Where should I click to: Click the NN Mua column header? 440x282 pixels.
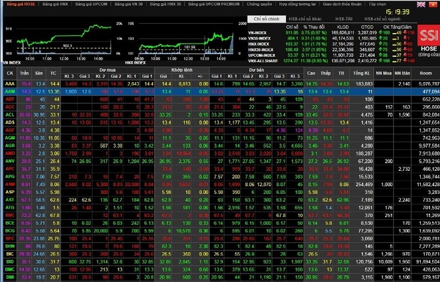(x=384, y=73)
